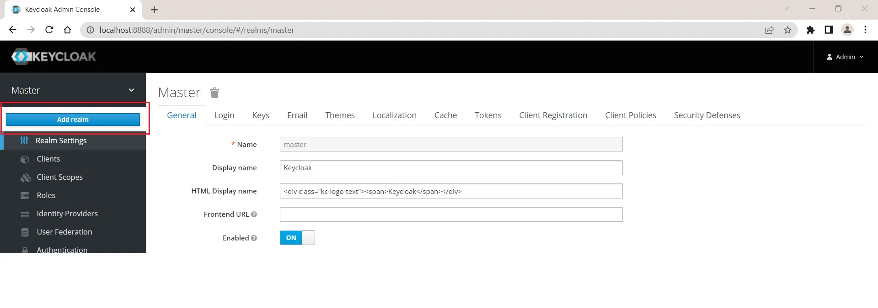
Task: Toggle the Enabled ON switch
Action: click(x=297, y=238)
